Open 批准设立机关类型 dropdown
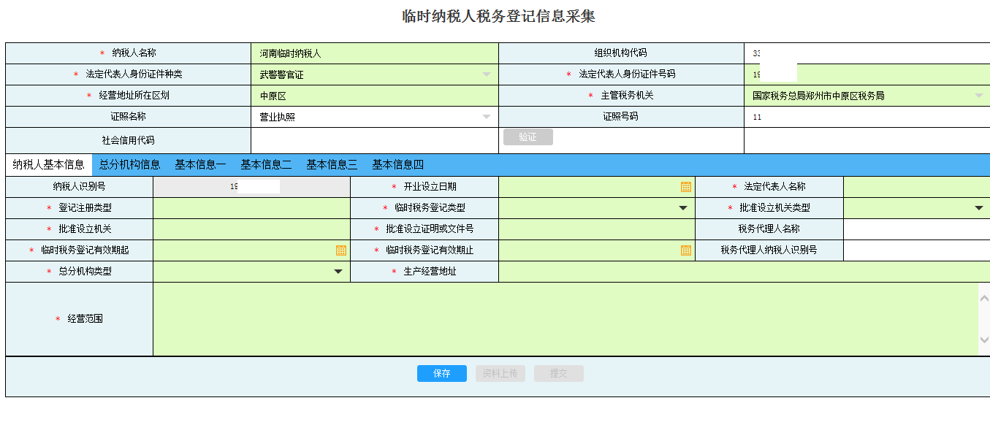Image resolution: width=990 pixels, height=433 pixels. point(978,208)
